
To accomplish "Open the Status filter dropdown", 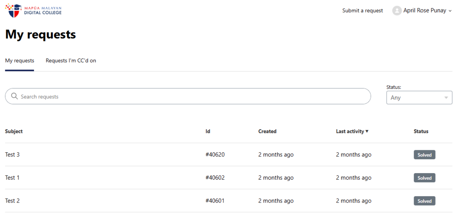I will [x=419, y=98].
